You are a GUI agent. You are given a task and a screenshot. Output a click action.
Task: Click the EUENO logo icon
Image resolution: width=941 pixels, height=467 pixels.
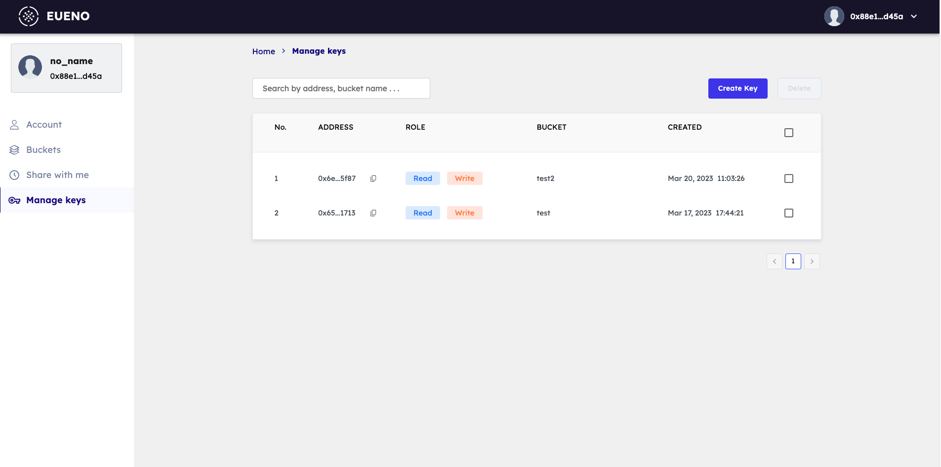(29, 16)
